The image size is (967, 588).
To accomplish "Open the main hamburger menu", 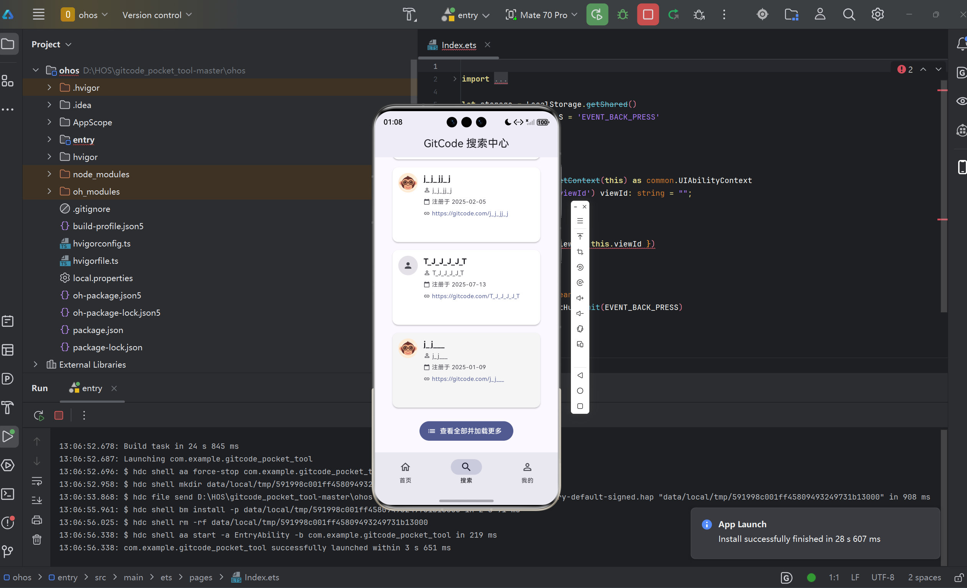I will point(38,14).
